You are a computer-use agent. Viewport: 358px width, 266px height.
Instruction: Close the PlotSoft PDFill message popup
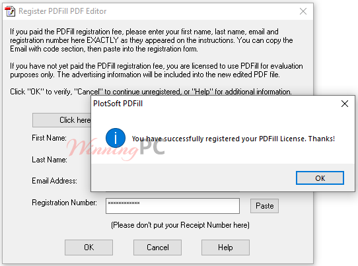345,104
